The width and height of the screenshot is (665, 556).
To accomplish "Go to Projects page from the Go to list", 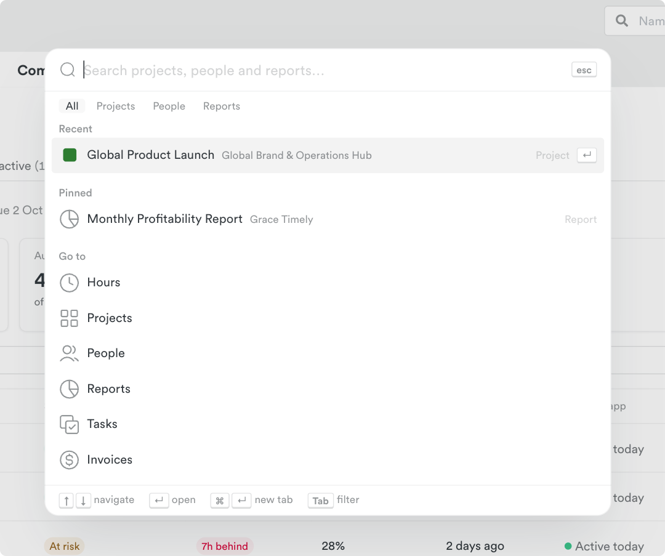I will click(328, 318).
